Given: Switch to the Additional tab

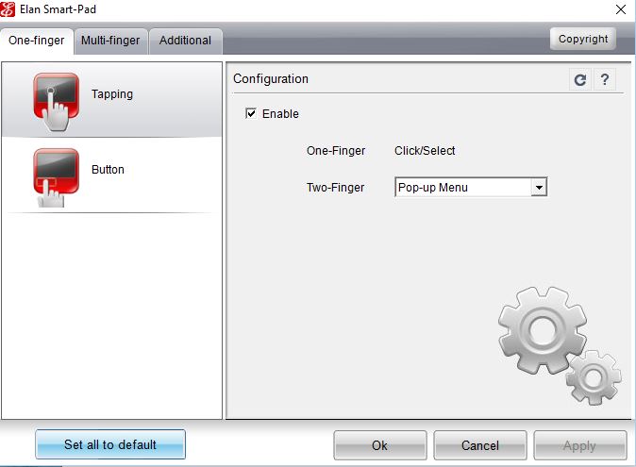Looking at the screenshot, I should click(x=185, y=41).
